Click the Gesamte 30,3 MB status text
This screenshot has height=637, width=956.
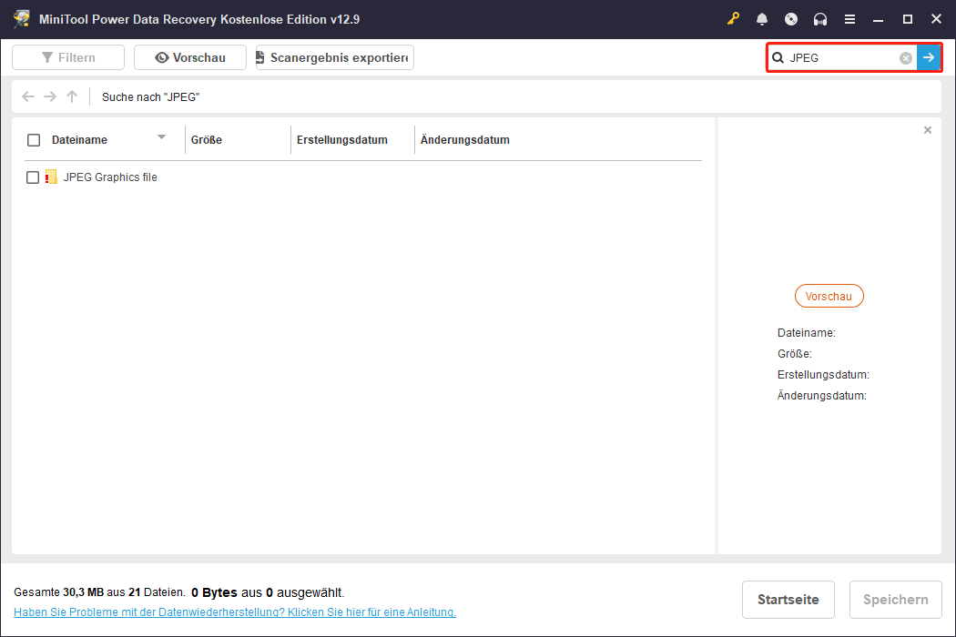(99, 591)
